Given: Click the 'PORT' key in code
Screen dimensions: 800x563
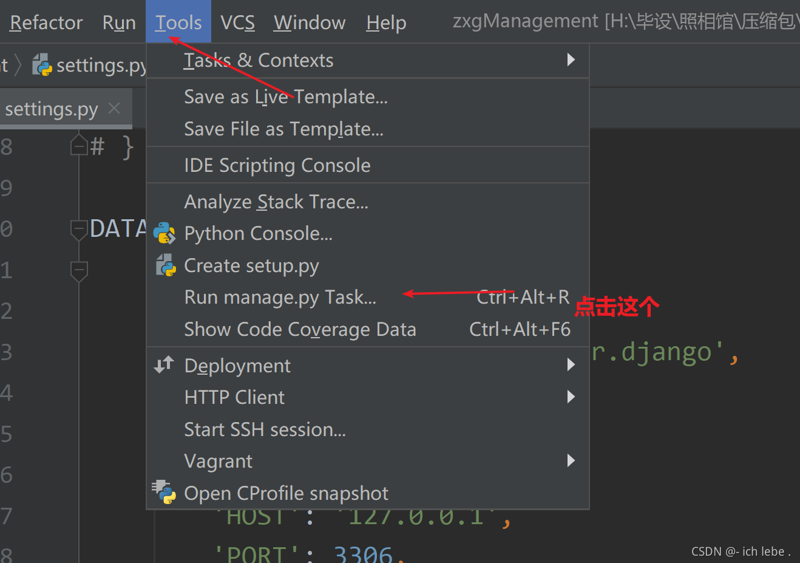Looking at the screenshot, I should click(x=257, y=554).
